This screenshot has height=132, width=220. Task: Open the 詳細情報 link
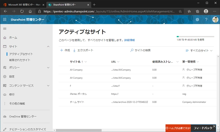point(129,40)
